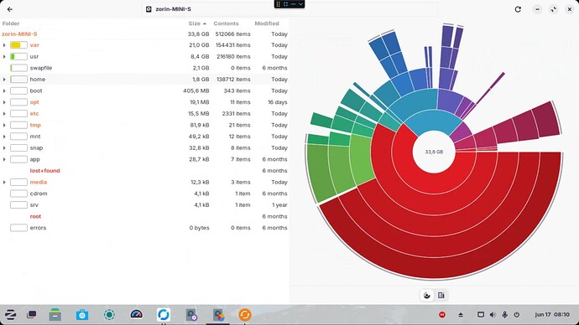Viewport: 579px width, 325px height.
Task: Expand the etc folder
Action: tap(4, 114)
